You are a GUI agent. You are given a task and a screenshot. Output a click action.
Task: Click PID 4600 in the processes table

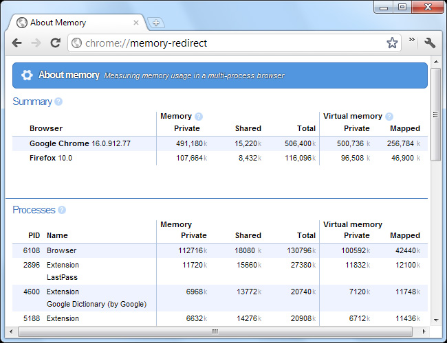click(x=32, y=292)
